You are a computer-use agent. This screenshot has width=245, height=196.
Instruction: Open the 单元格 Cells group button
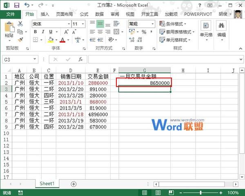tap(206, 31)
